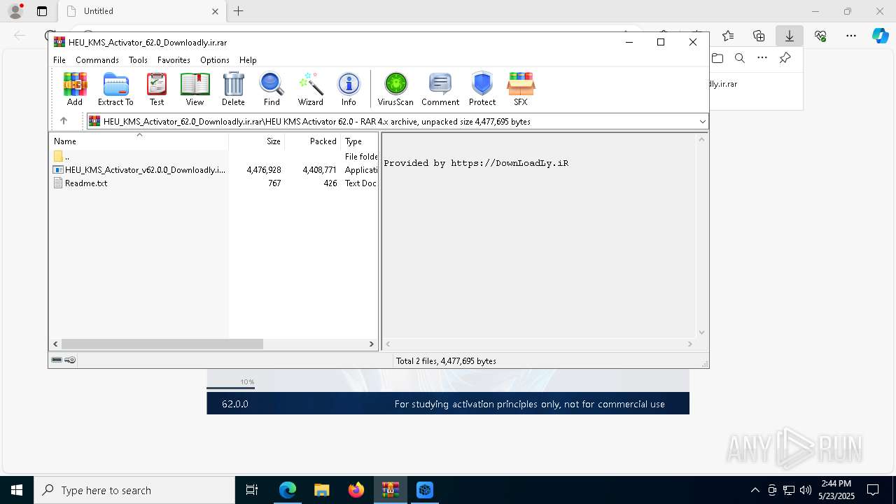896x504 pixels.
Task: Open File Explorer from taskbar
Action: (321, 490)
